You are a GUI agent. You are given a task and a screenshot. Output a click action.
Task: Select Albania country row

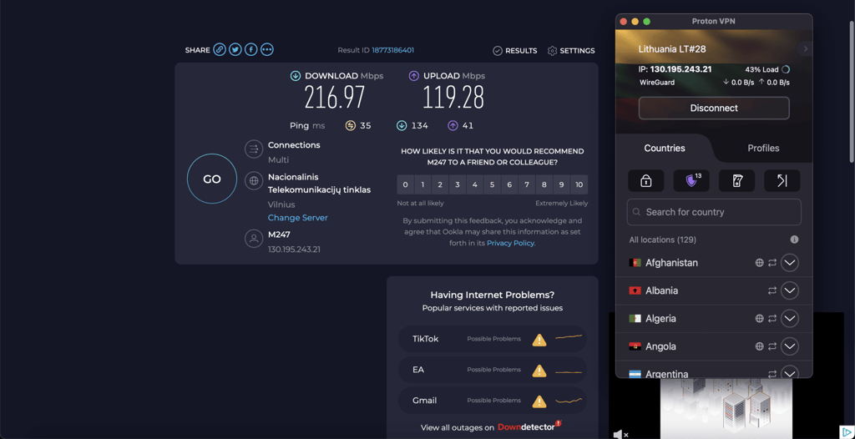(714, 290)
